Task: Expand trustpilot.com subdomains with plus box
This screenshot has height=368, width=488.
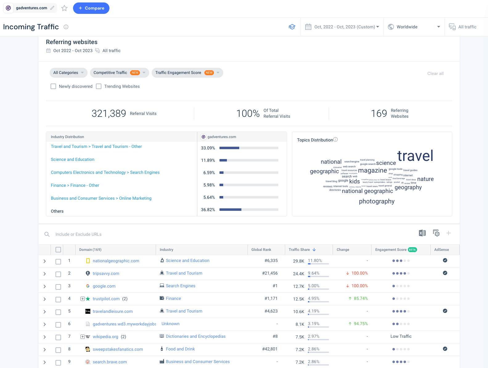Action: tap(82, 299)
